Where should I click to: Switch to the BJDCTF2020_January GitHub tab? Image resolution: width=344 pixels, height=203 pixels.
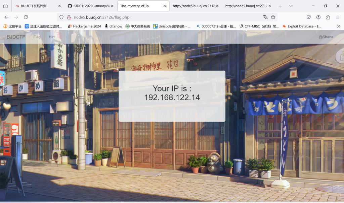91,6
